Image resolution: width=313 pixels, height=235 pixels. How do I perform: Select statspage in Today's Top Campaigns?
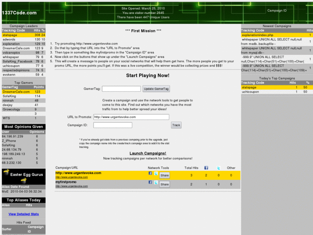277,88
